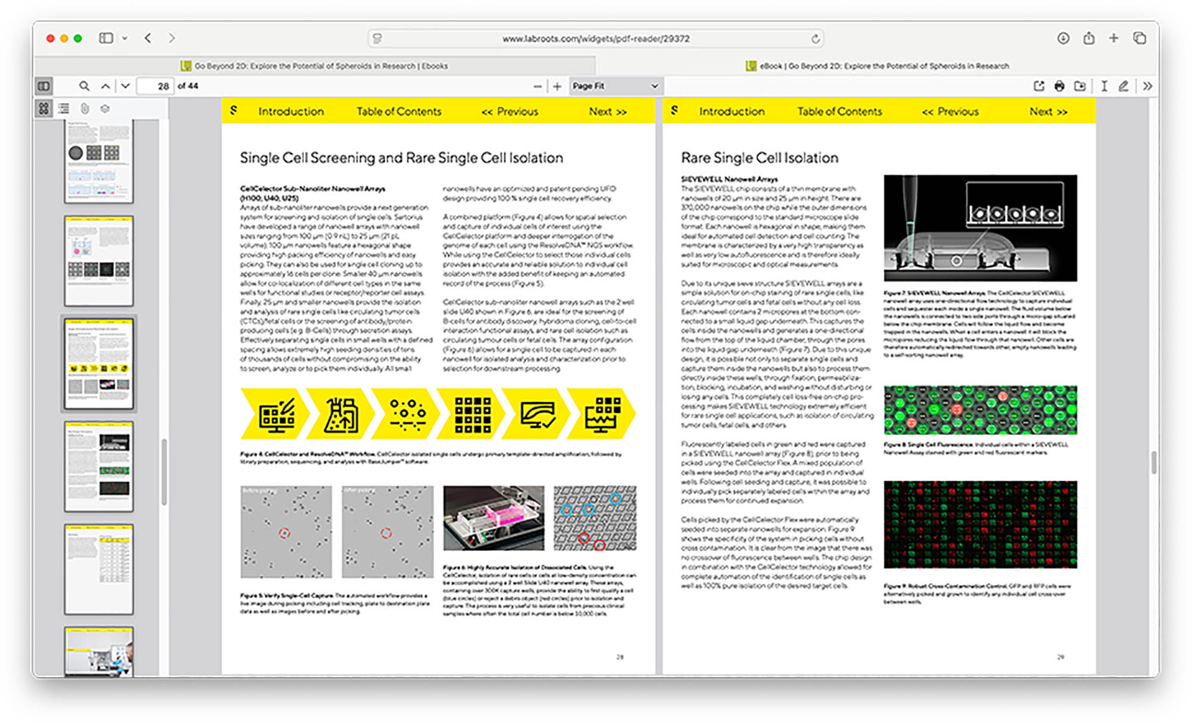Show attachments panel paperclip icon
The height and width of the screenshot is (723, 1192).
pyautogui.click(x=85, y=108)
